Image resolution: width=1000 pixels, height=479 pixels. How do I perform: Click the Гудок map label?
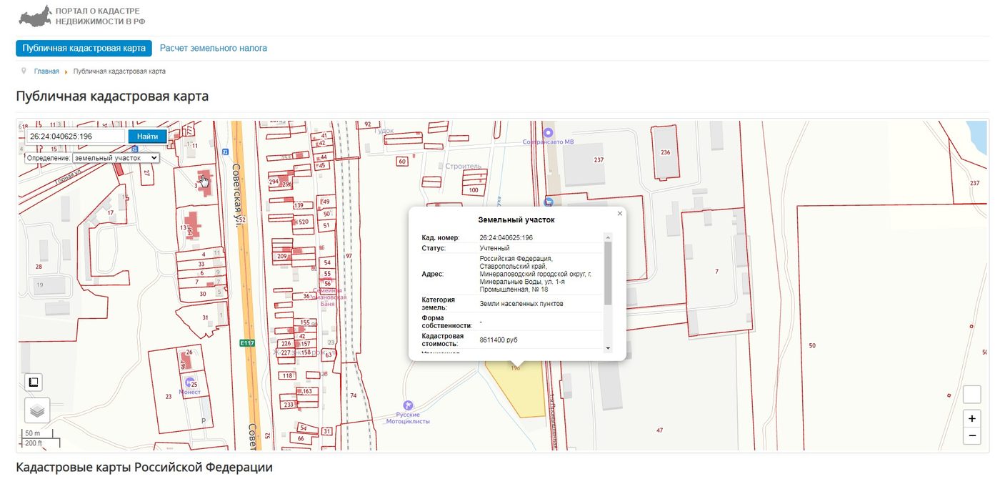(385, 131)
